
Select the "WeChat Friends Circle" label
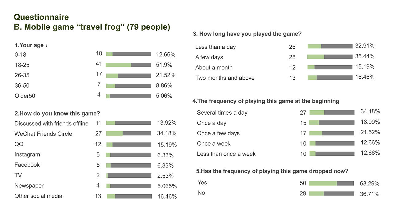tap(43, 134)
